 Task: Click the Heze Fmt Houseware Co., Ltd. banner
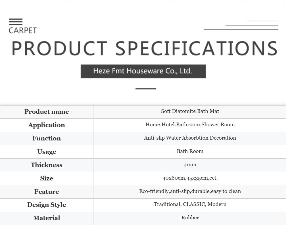(143, 71)
